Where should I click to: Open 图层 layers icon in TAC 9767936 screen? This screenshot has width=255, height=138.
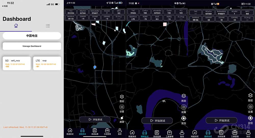pos(122,98)
